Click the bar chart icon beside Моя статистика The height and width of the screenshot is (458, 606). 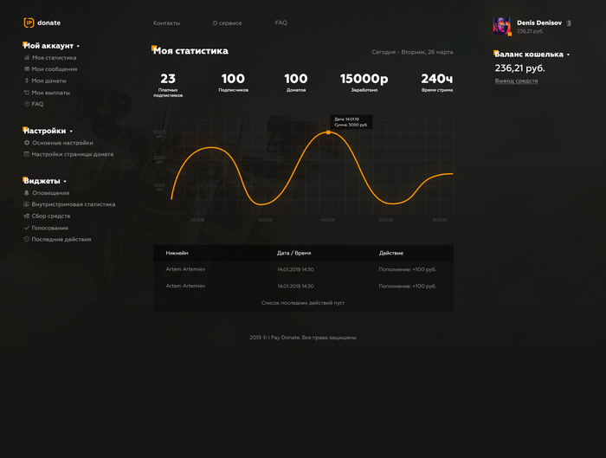(27, 58)
